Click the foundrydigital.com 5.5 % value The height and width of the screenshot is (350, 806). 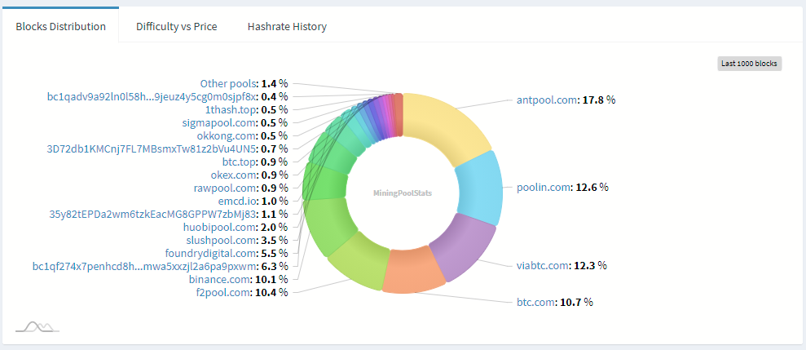(274, 253)
